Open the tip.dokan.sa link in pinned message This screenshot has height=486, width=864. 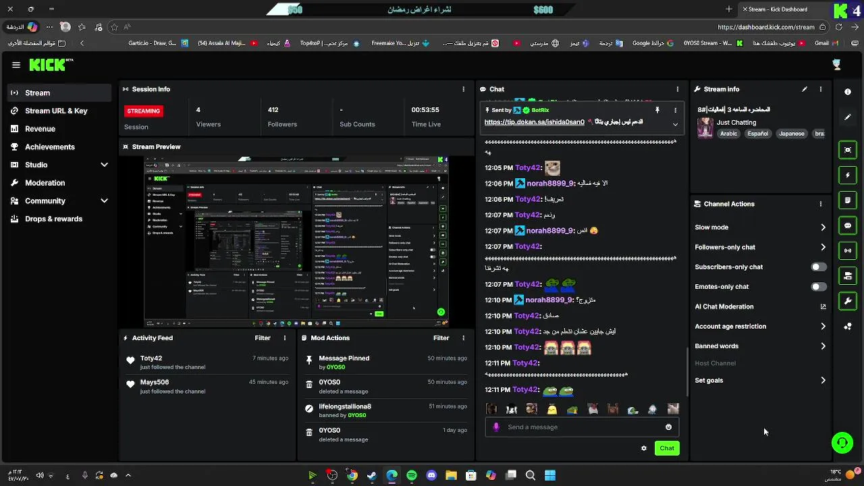tap(535, 122)
